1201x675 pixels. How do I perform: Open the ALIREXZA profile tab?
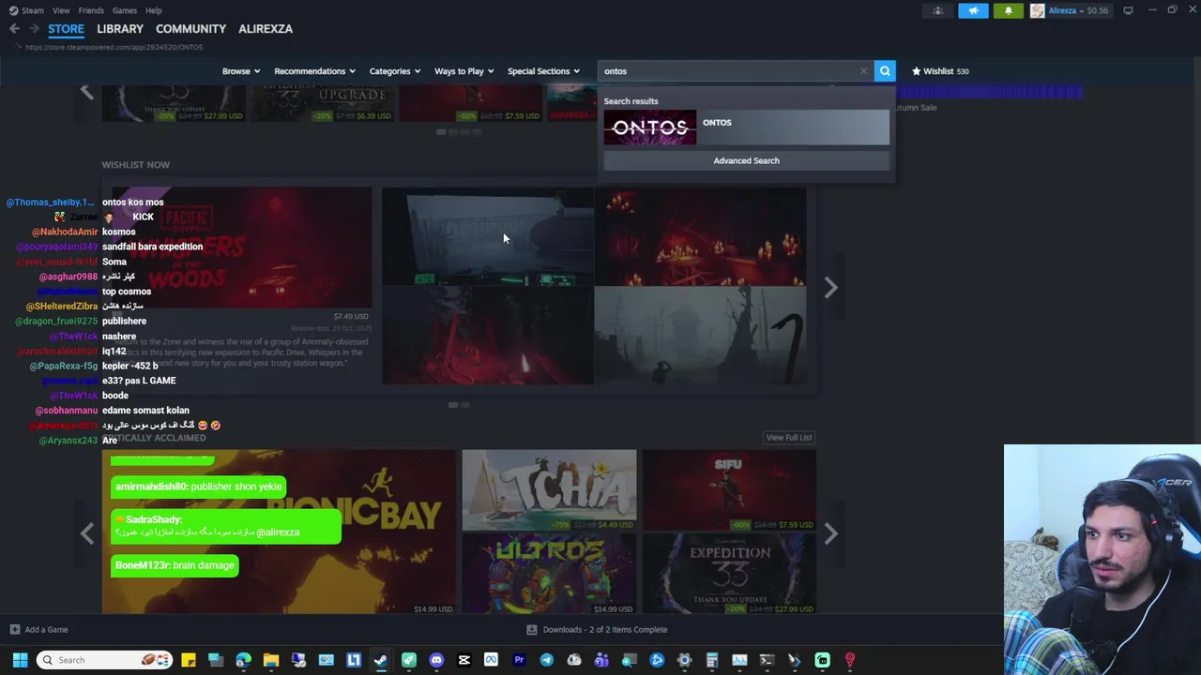click(266, 29)
